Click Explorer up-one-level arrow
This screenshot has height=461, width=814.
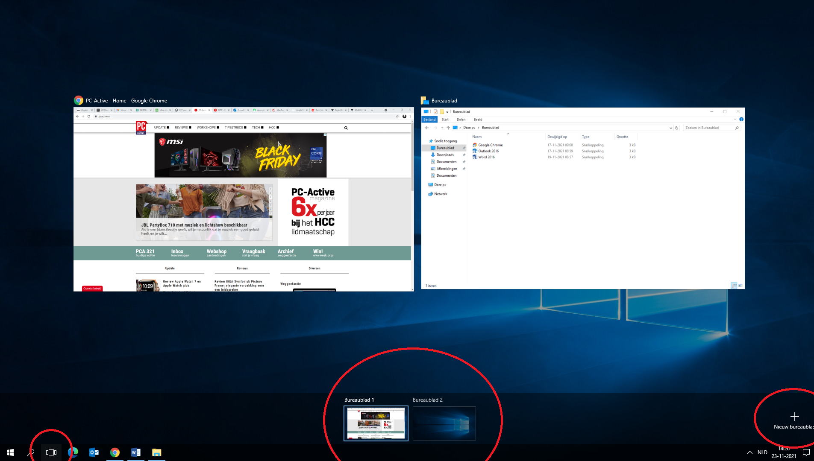(x=448, y=128)
